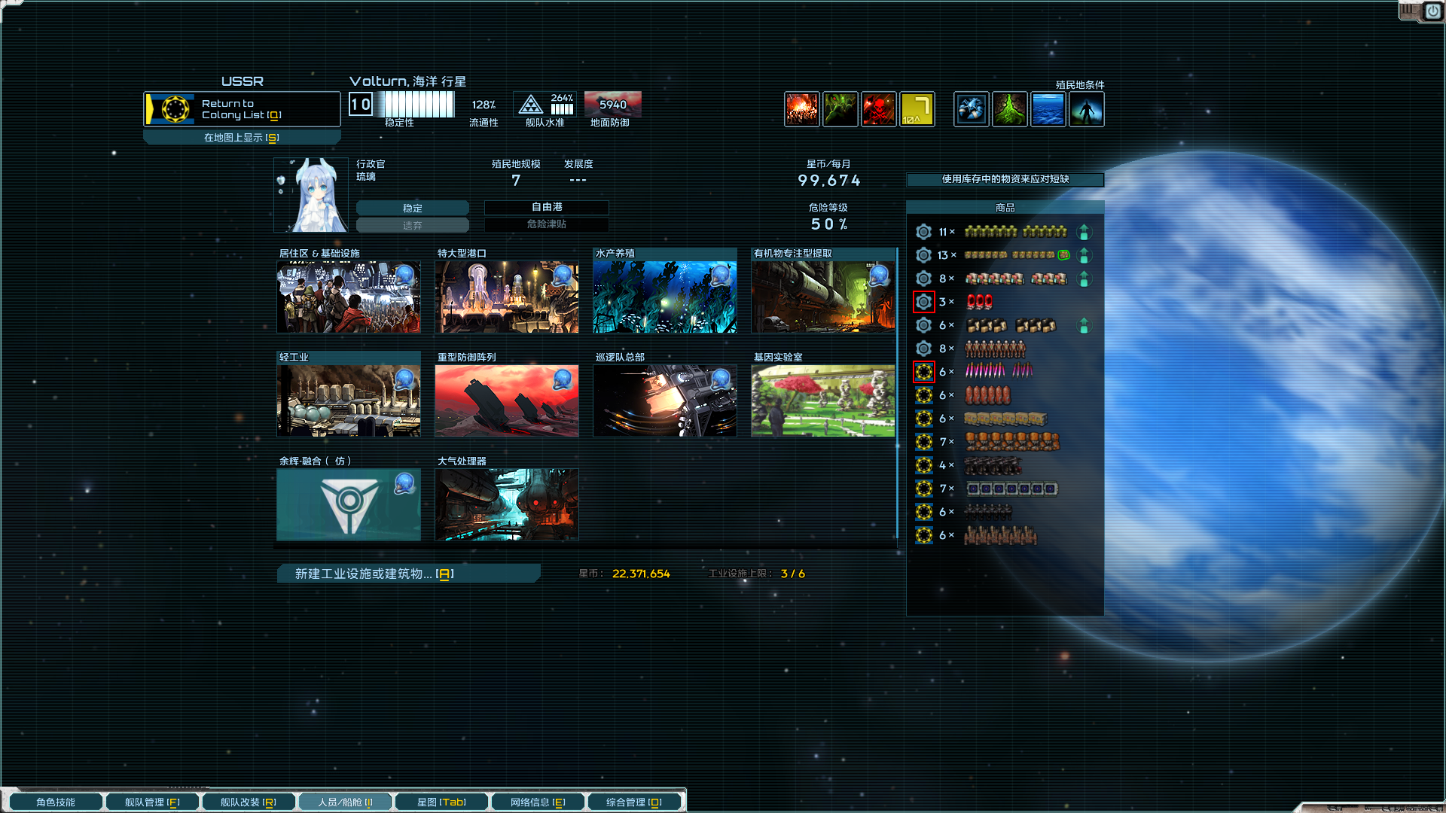Toggle 使用库存中的物资来应对短缺 option

point(1005,179)
